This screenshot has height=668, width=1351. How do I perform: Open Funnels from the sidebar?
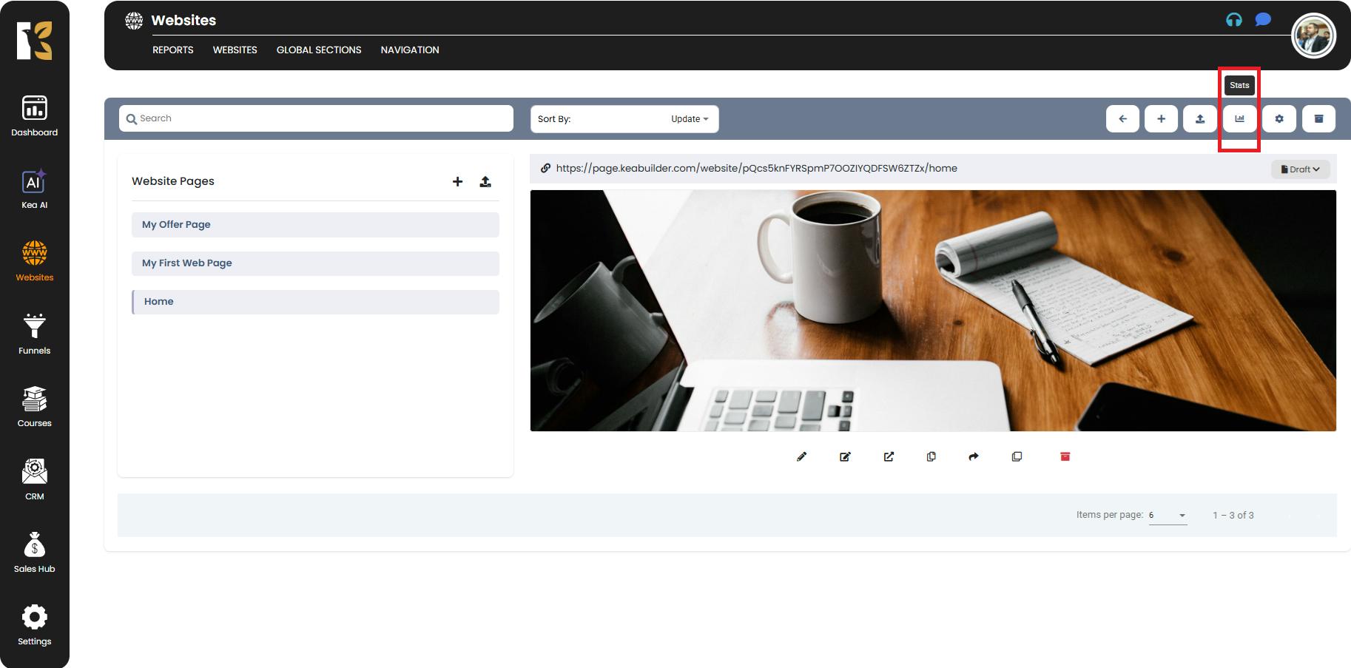[x=34, y=334]
